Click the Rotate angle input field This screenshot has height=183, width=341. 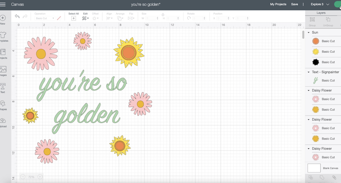click(x=199, y=18)
